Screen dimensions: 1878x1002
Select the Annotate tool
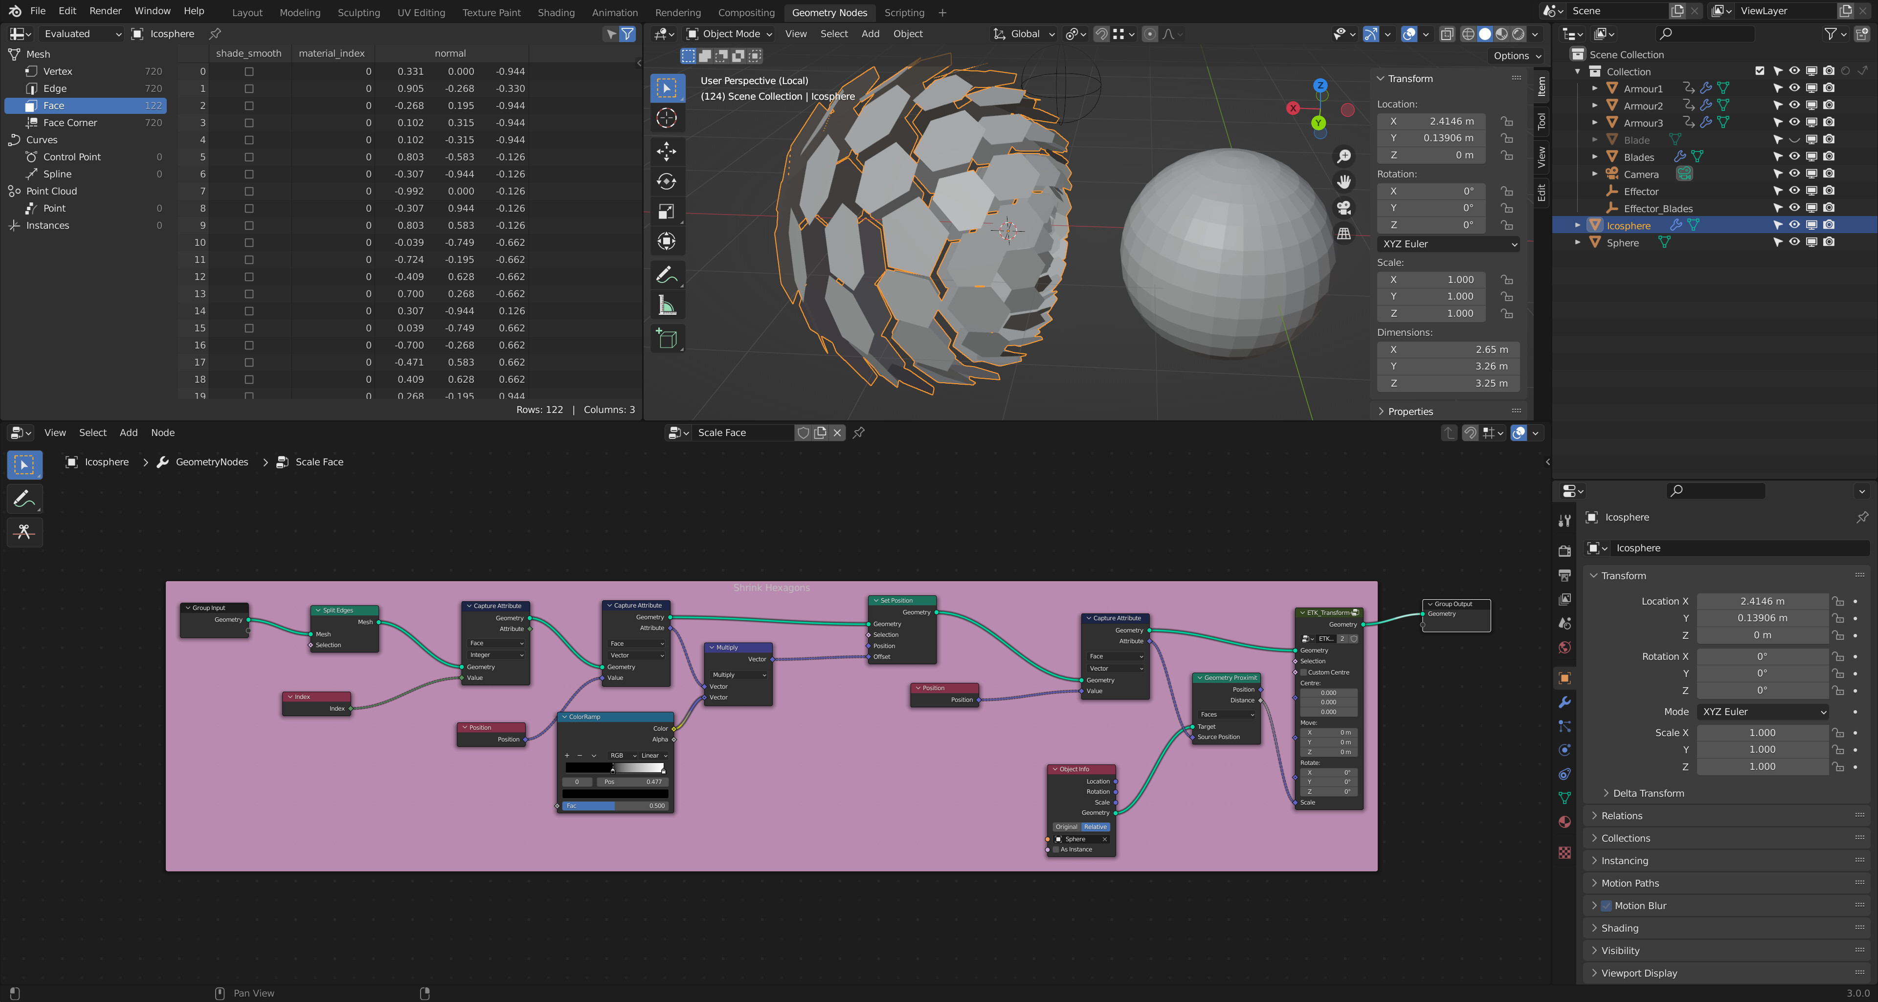pos(666,275)
